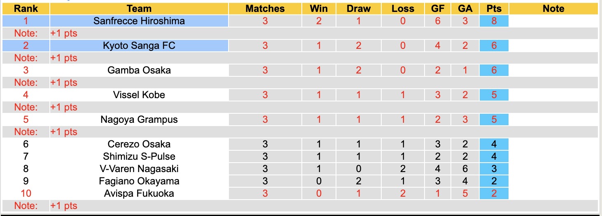This screenshot has width=602, height=216.
Task: Click Shimizu S-Pulse team name
Action: click(139, 156)
